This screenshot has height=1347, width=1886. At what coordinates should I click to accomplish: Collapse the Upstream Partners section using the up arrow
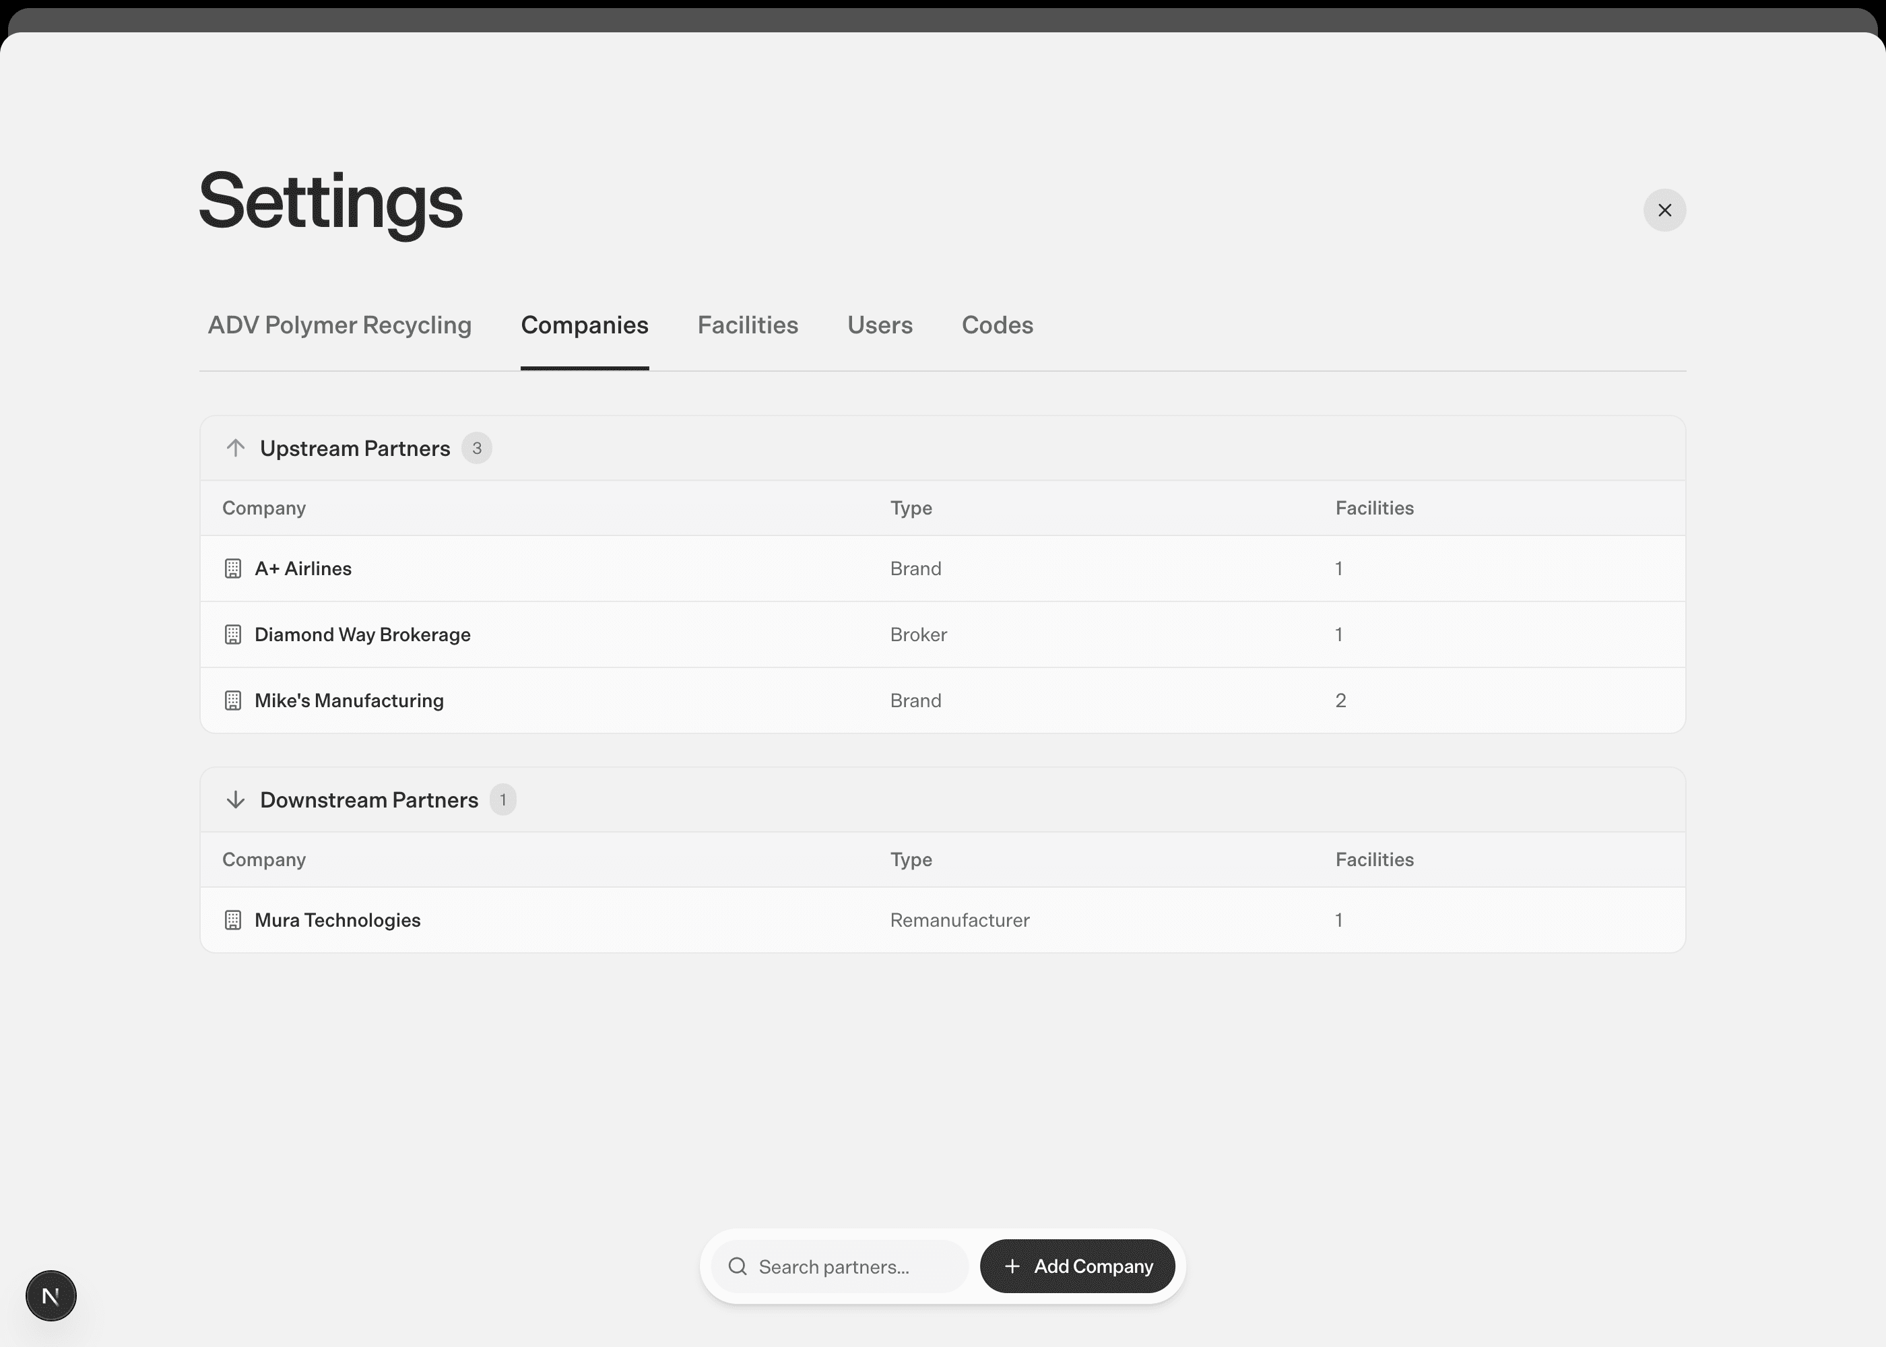236,448
